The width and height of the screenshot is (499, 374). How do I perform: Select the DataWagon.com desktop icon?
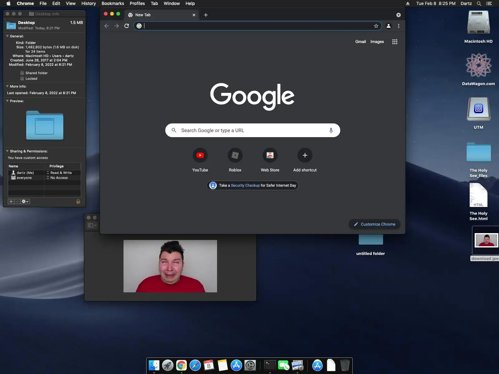[478, 65]
